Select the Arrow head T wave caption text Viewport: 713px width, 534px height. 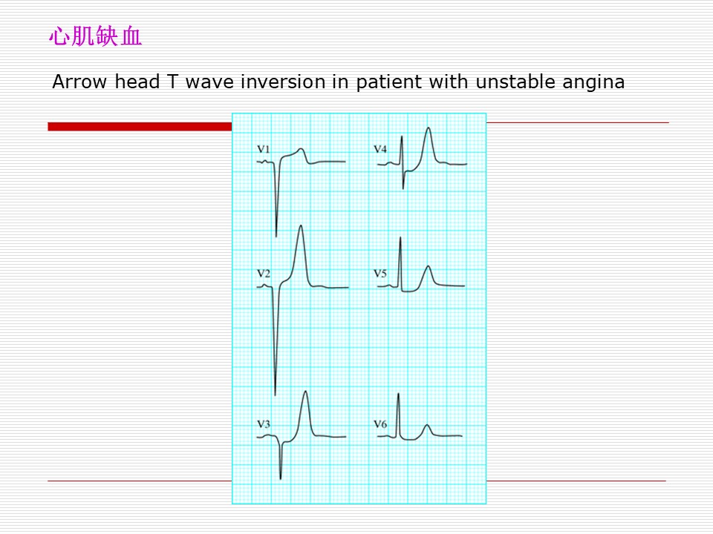339,82
